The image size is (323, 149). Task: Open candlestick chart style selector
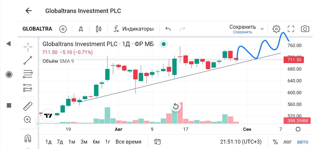pyautogui.click(x=99, y=29)
